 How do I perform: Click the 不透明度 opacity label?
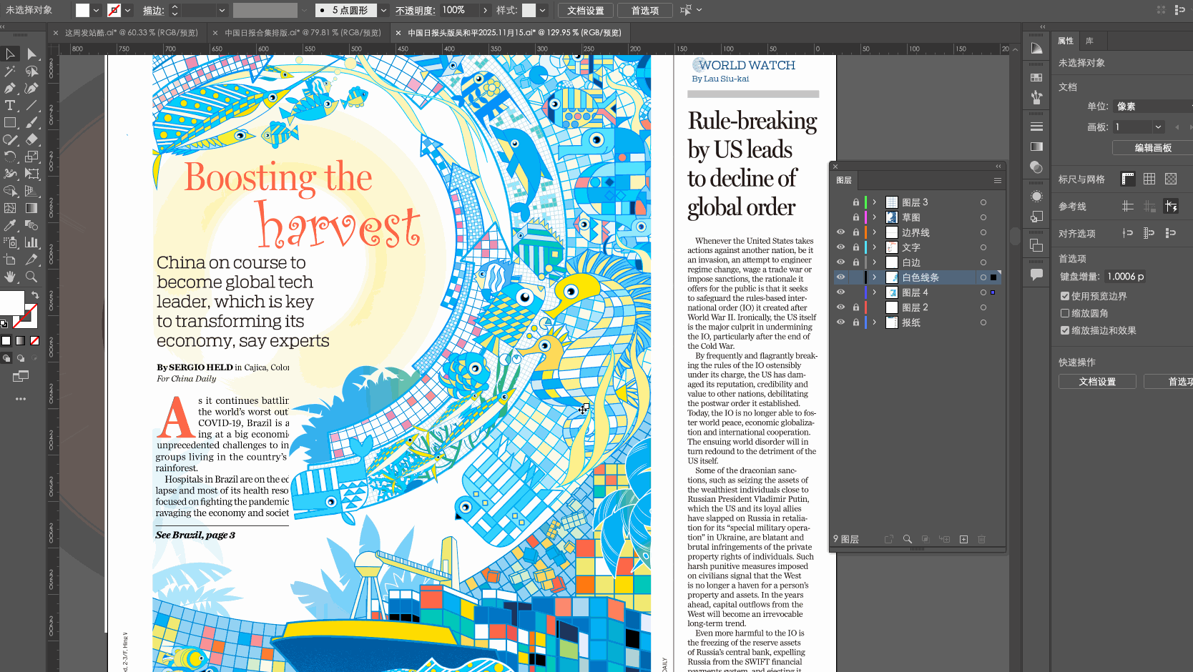click(x=415, y=10)
